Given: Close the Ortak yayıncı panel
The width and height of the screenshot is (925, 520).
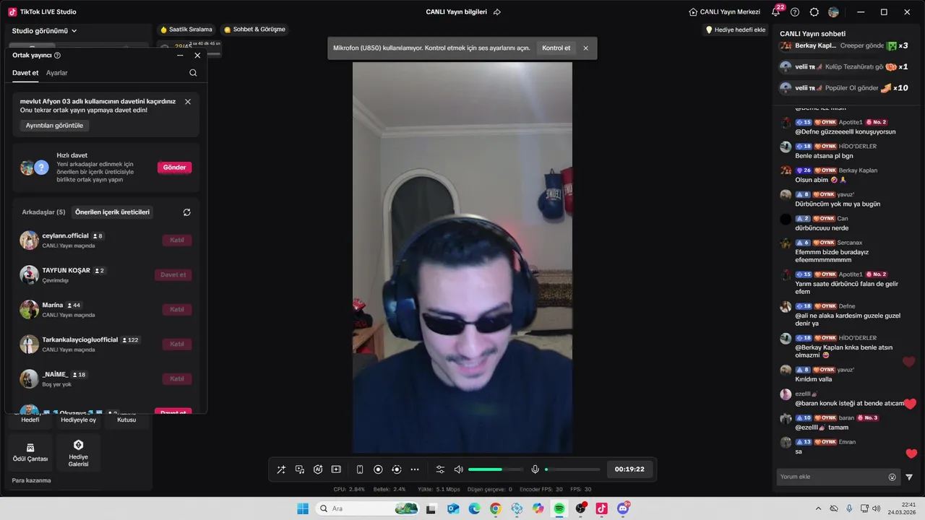Looking at the screenshot, I should tap(197, 56).
